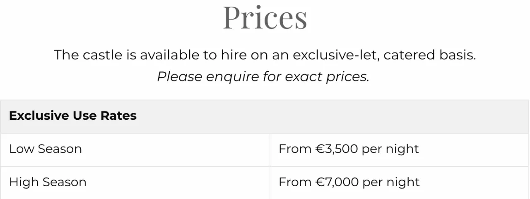This screenshot has height=199, width=530.
Task: Select the Exclusive Use Rates table header
Action: [x=265, y=116]
